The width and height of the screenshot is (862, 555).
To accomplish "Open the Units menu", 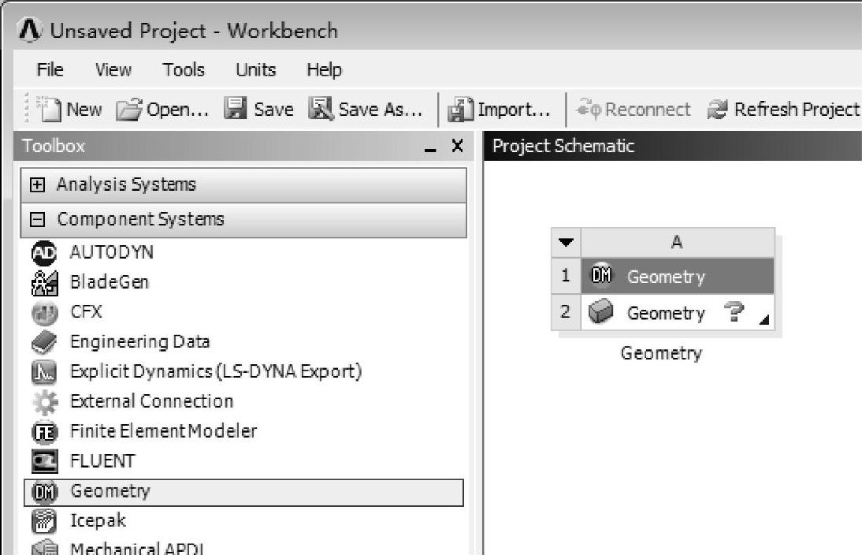I will [255, 70].
